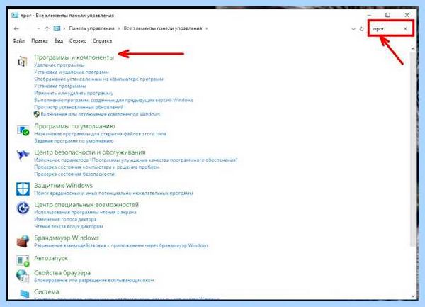Open the Правка menu

pos(40,40)
